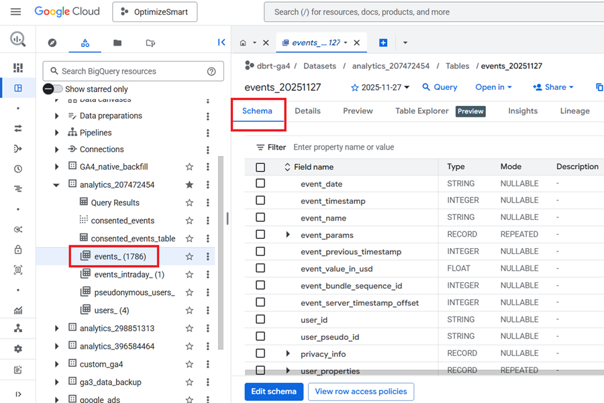
Task: Click the Edit schema button
Action: point(274,391)
